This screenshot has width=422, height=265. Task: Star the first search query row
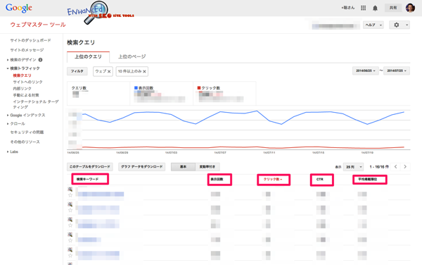[x=70, y=195]
